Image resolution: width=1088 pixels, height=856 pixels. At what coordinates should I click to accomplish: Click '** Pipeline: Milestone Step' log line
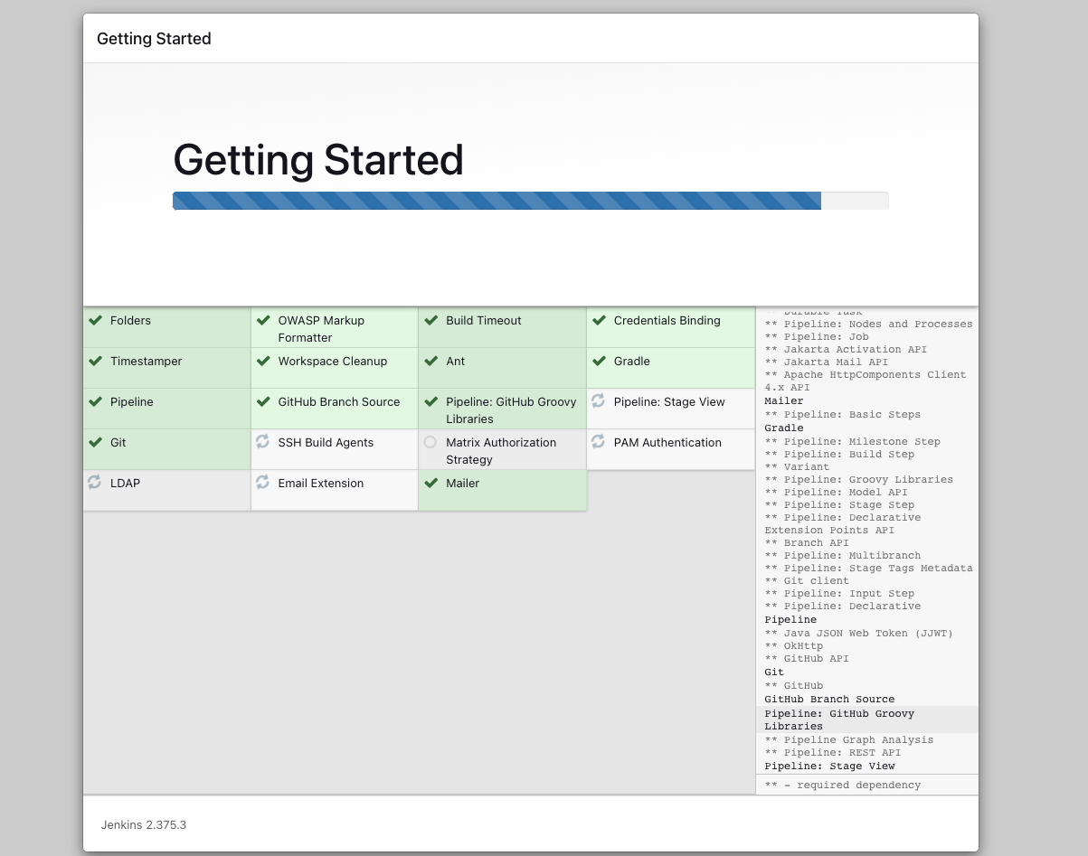coord(852,441)
